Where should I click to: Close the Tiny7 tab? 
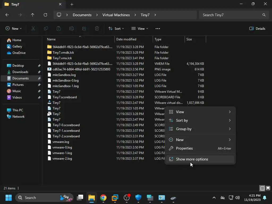[60, 4]
